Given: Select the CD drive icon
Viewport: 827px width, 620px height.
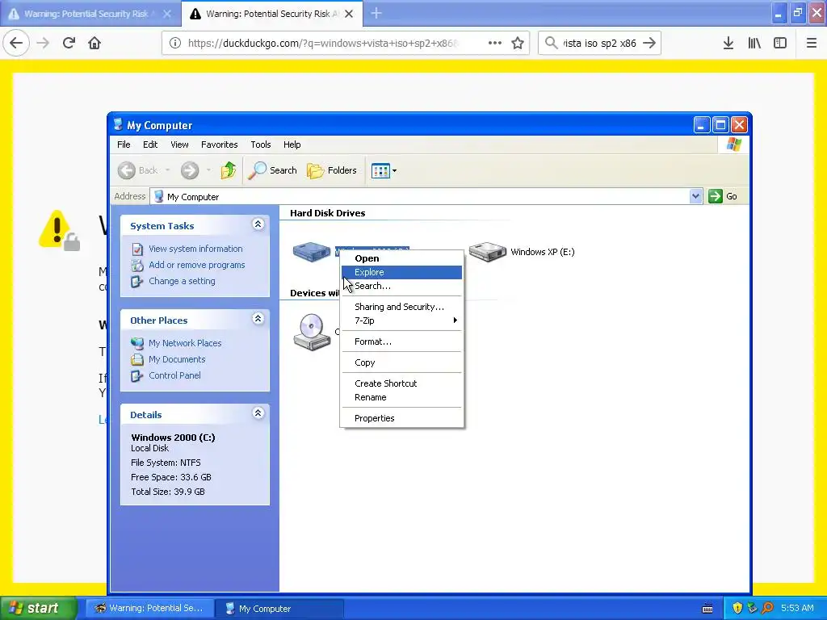Looking at the screenshot, I should [x=312, y=332].
